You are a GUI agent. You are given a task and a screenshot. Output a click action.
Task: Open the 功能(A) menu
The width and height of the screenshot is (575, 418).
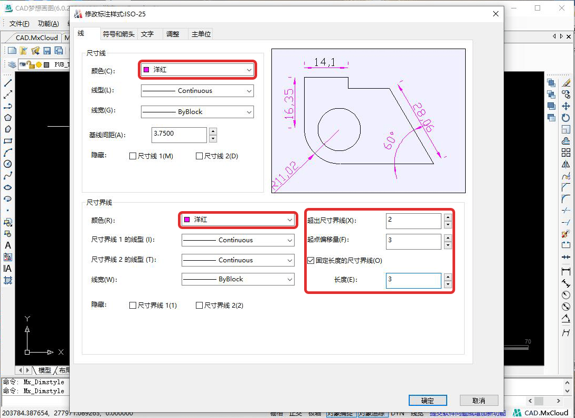click(49, 24)
